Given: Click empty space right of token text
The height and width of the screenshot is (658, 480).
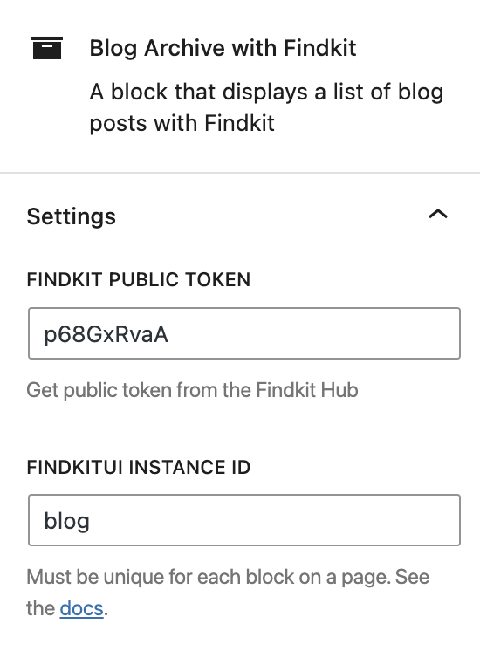Looking at the screenshot, I should pyautogui.click(x=315, y=333).
